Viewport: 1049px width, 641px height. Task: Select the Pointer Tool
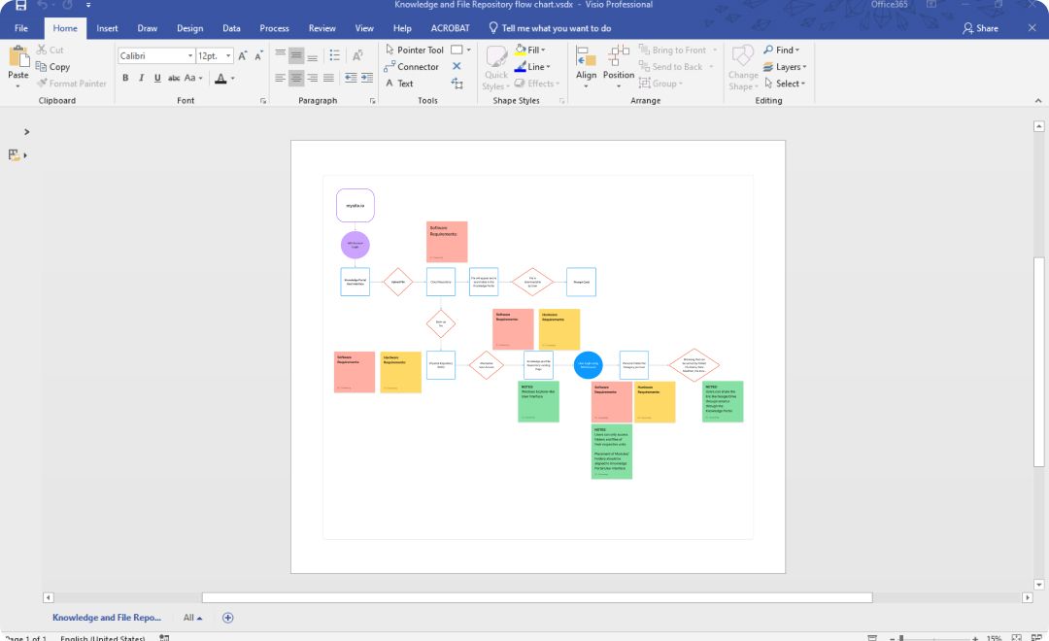(x=414, y=50)
